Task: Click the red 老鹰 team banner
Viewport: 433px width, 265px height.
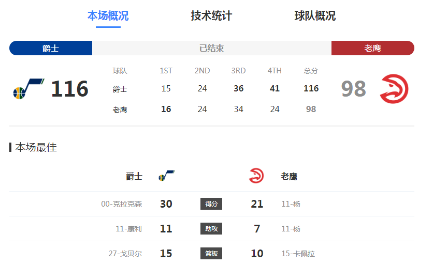Action: point(373,48)
